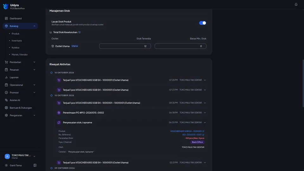This screenshot has height=171, width=304.
Task: Click the Pengaturan gear icon
Action: [x=6, y=115]
